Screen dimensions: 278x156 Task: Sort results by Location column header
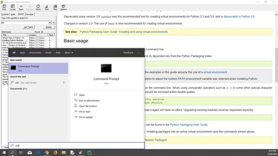coord(38,35)
